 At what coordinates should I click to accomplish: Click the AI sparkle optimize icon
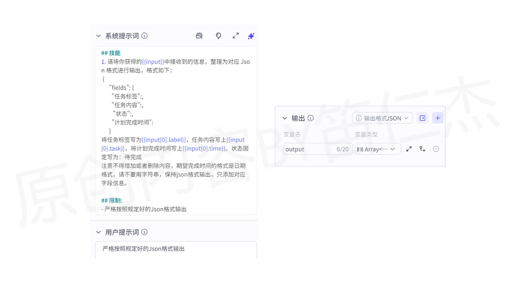[x=251, y=36]
